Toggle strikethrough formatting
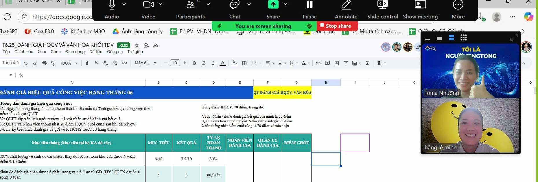538x182 pixels. (x=213, y=63)
